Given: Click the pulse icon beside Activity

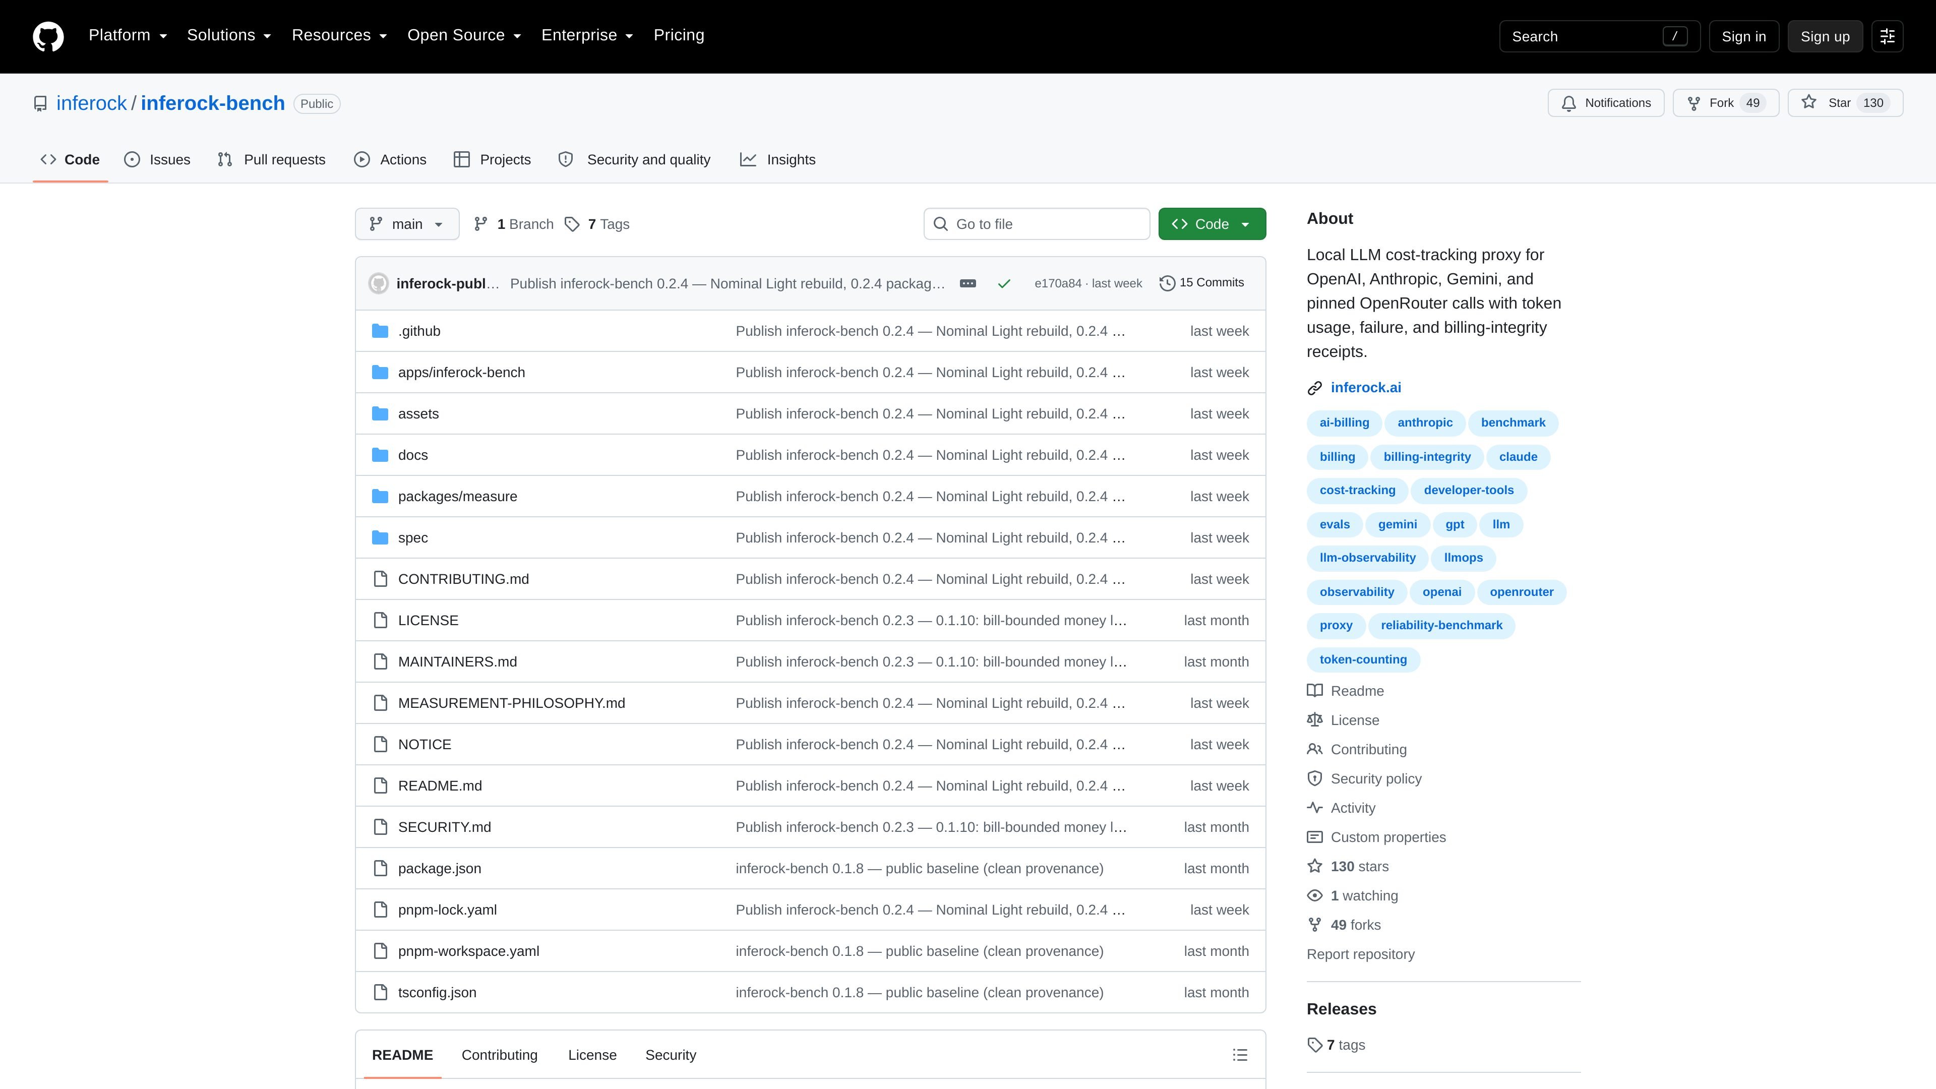Looking at the screenshot, I should point(1314,808).
